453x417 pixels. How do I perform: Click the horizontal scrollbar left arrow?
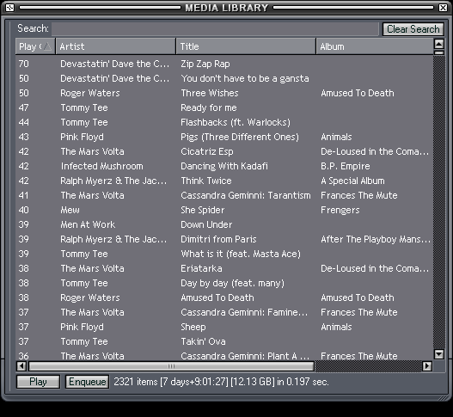pos(21,366)
